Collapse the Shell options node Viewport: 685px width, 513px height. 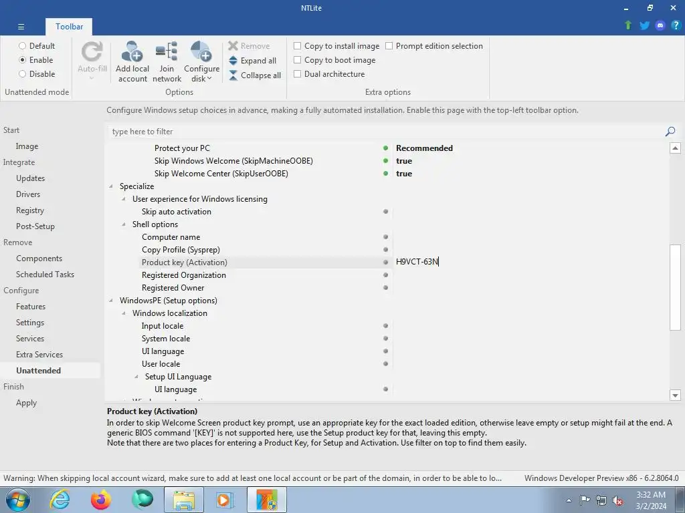[x=124, y=224]
